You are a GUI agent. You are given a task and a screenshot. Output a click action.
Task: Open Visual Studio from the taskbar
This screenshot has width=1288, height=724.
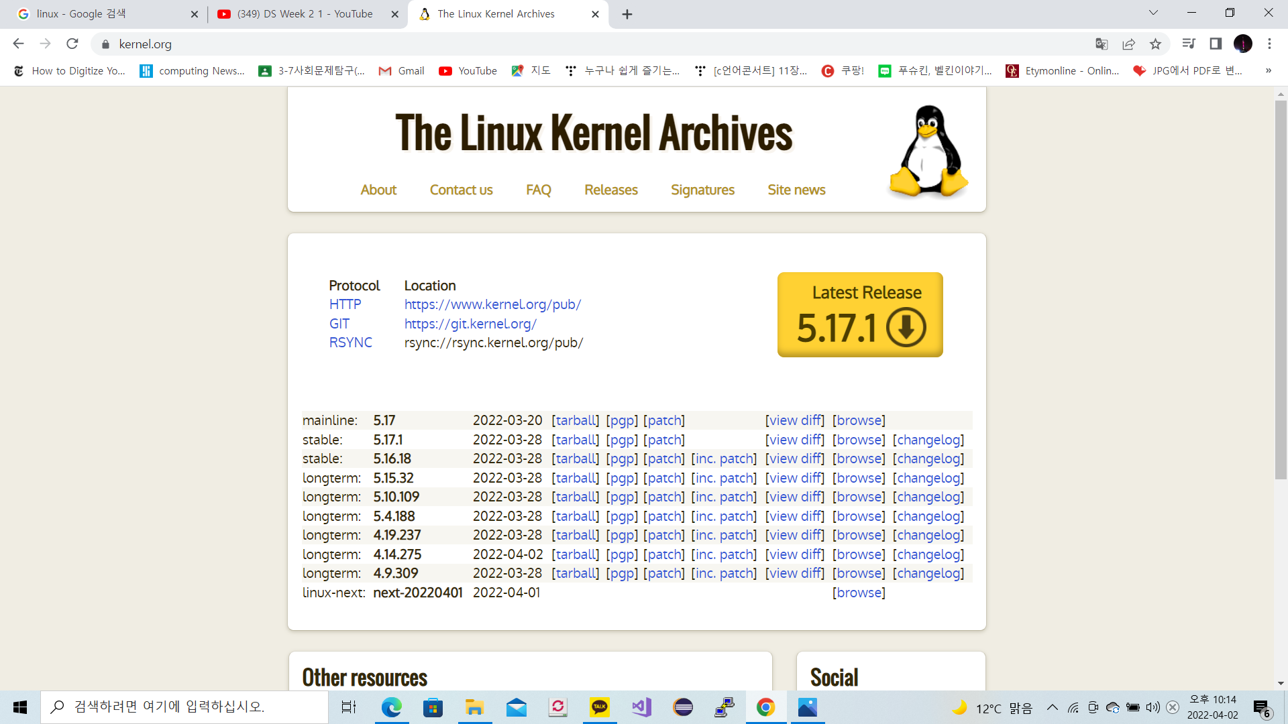point(641,707)
